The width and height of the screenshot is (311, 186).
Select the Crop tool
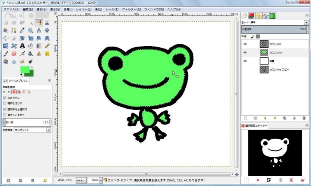click(x=14, y=38)
